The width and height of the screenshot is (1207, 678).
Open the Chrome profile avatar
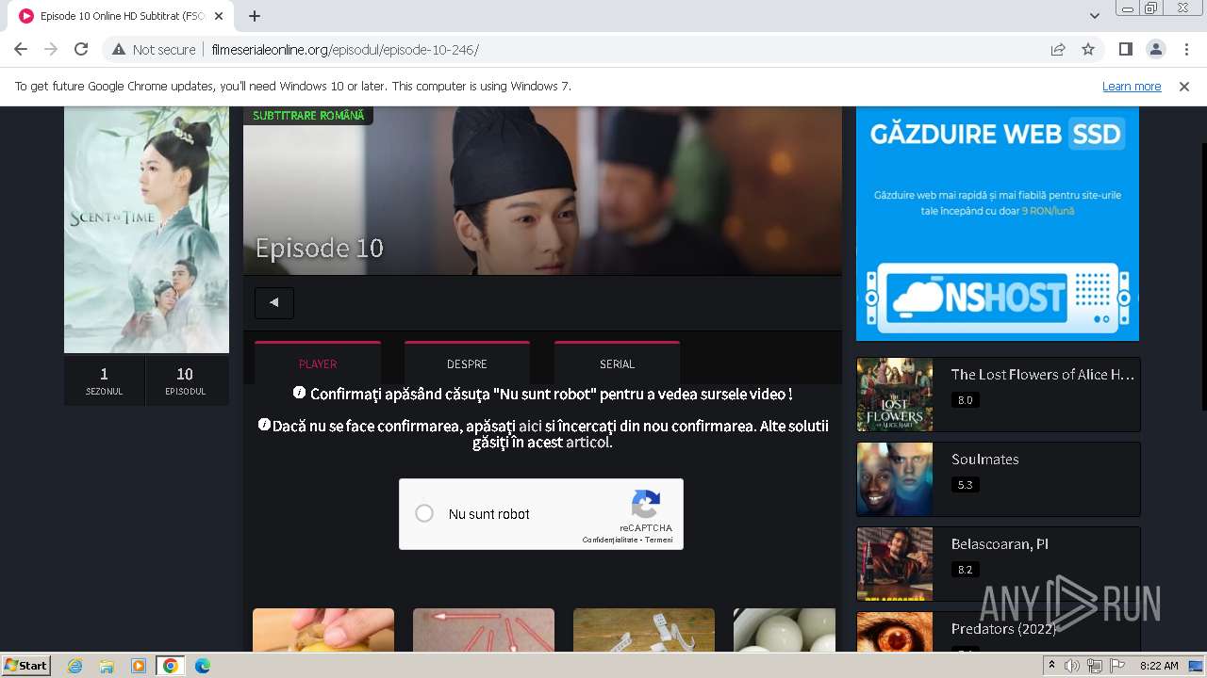point(1155,49)
